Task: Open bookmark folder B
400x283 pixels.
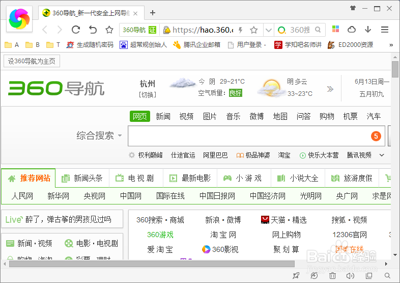Action: (x=33, y=45)
